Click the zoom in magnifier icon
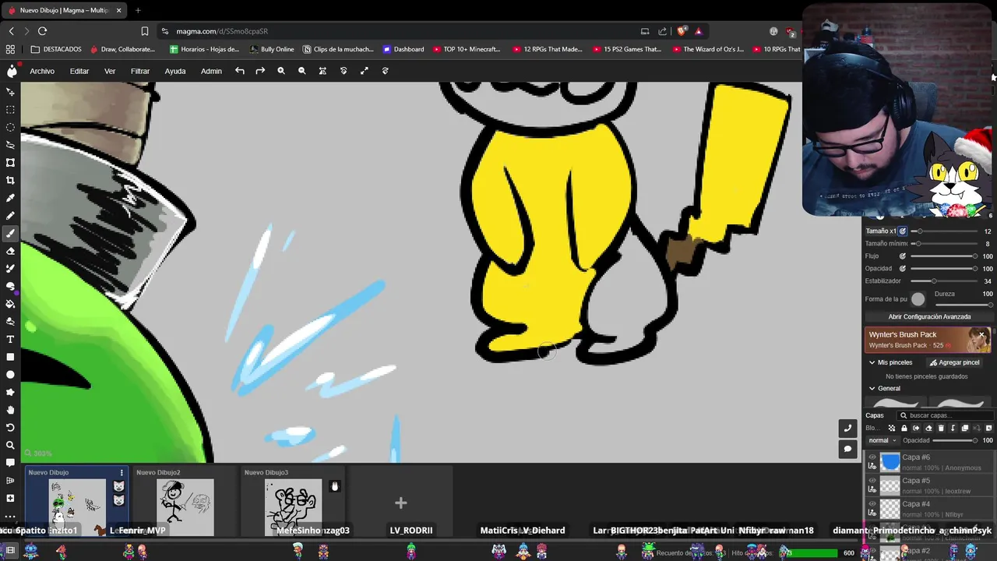Viewport: 997px width, 561px height. point(281,71)
